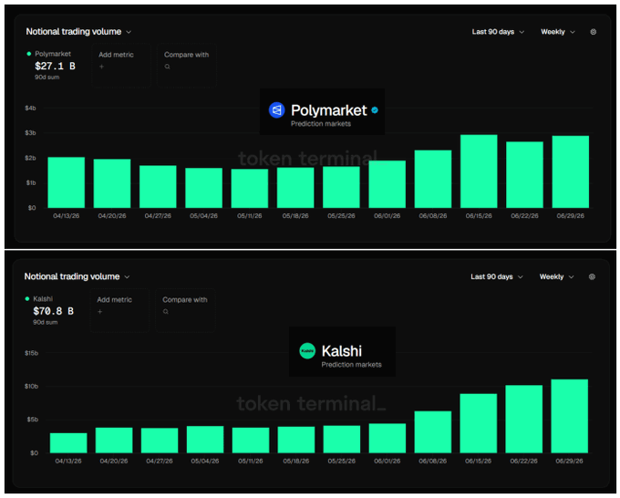Click the $5b axis label in Kalshi chart
This screenshot has width=620, height=498.
coord(33,420)
